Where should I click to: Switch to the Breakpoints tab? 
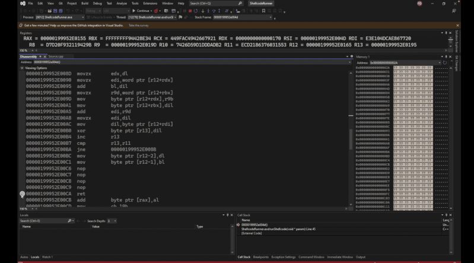tap(261, 257)
